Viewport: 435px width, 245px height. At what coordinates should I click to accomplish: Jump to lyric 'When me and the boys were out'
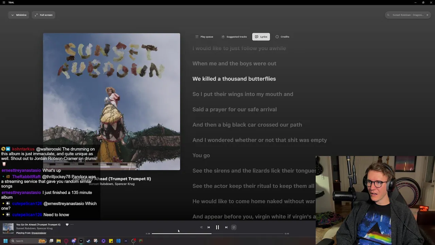click(x=234, y=63)
